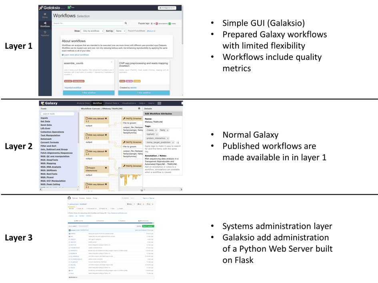The image size is (378, 283).
Task: Switch to the Workflow menu in Galaxy
Action: coord(97,103)
